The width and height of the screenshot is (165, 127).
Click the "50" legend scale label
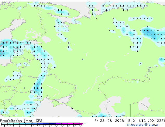click(x=80, y=126)
